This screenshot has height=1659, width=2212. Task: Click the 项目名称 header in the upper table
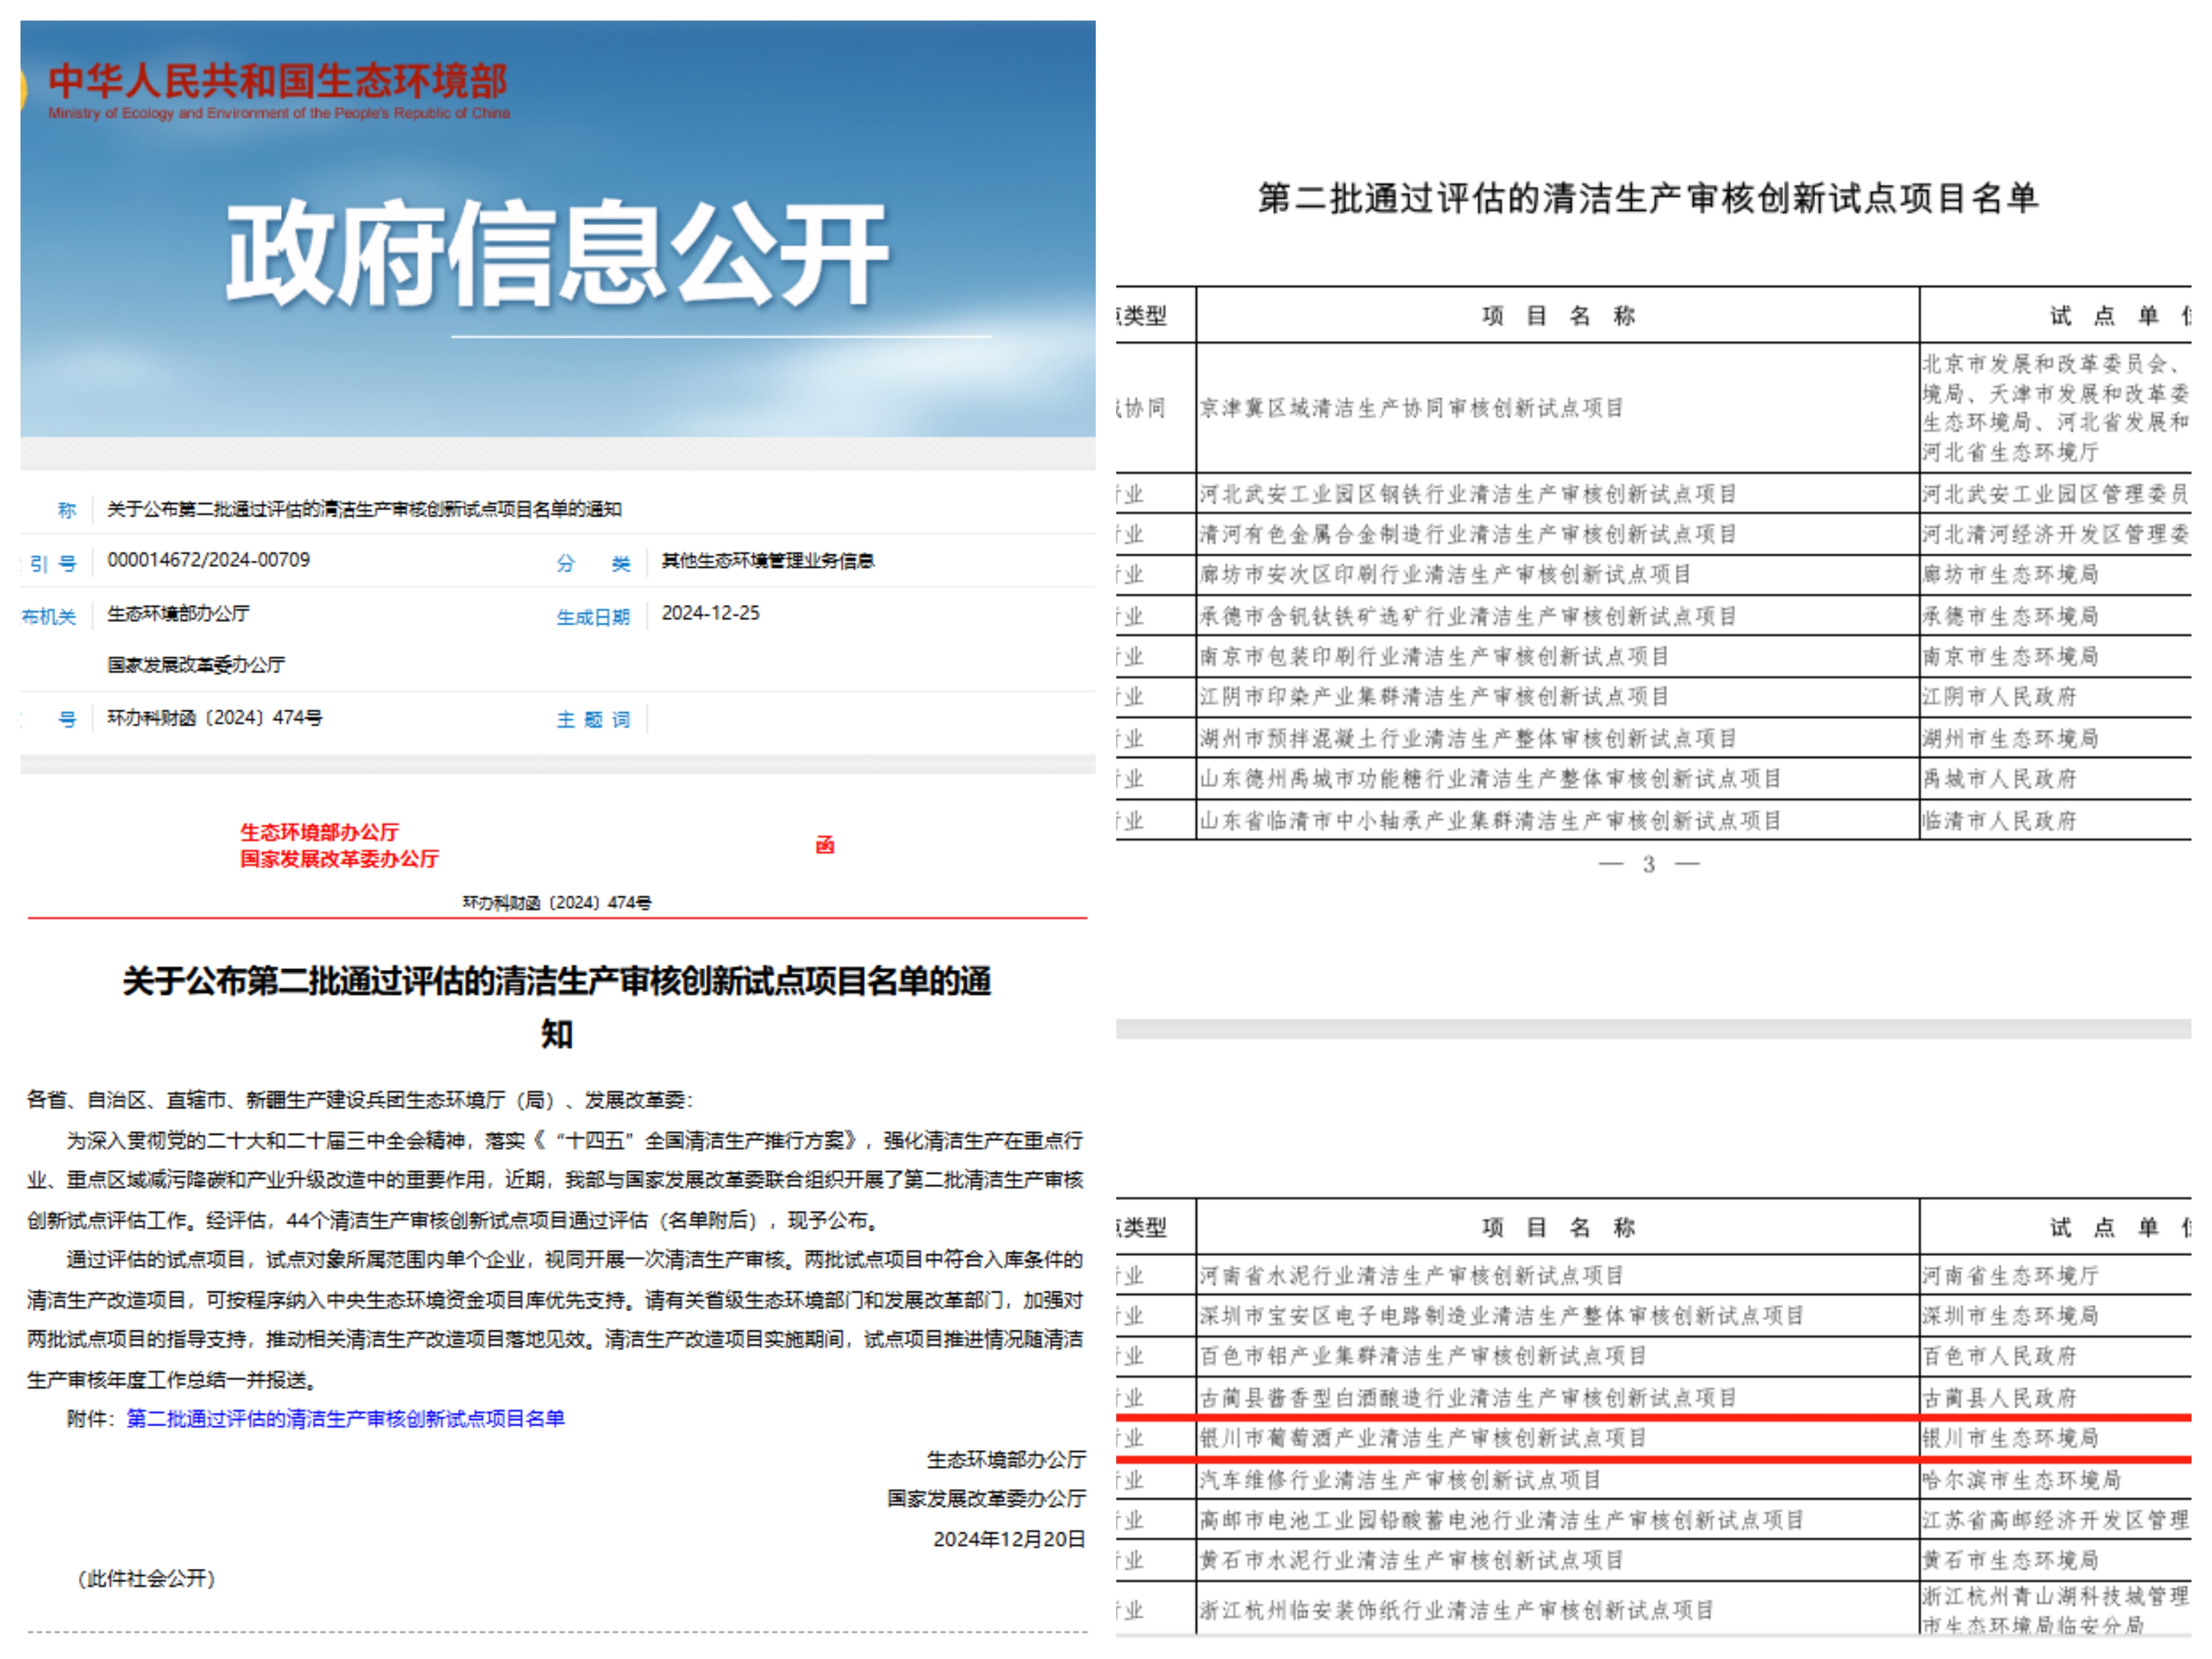[1558, 316]
